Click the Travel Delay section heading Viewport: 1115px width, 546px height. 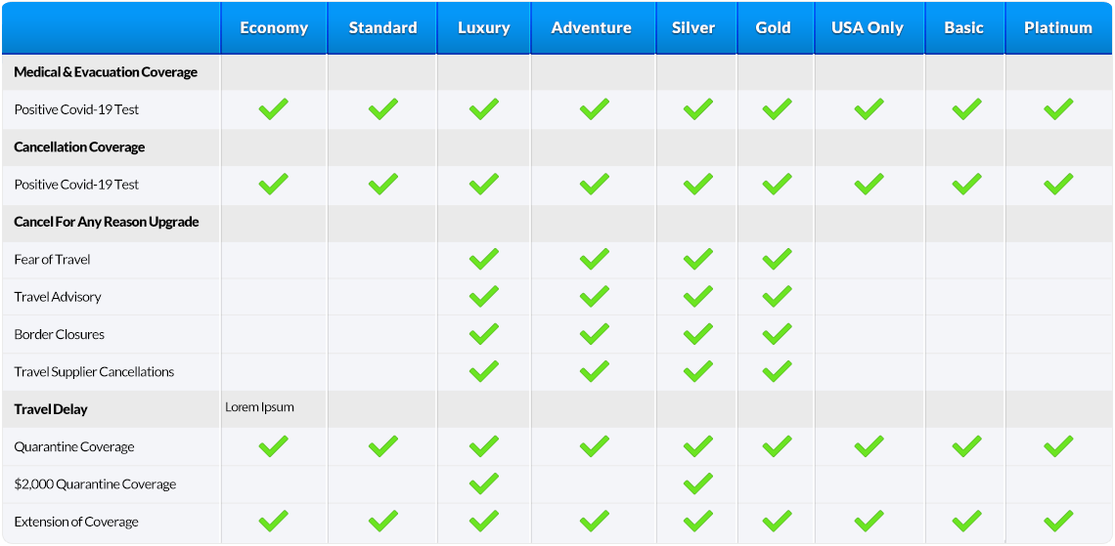click(x=51, y=409)
